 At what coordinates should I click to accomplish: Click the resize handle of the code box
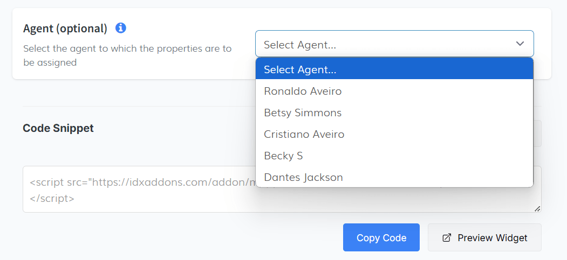[537, 208]
